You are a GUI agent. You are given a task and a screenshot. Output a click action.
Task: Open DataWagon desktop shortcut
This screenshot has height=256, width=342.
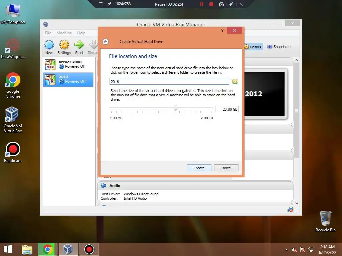pyautogui.click(x=13, y=48)
